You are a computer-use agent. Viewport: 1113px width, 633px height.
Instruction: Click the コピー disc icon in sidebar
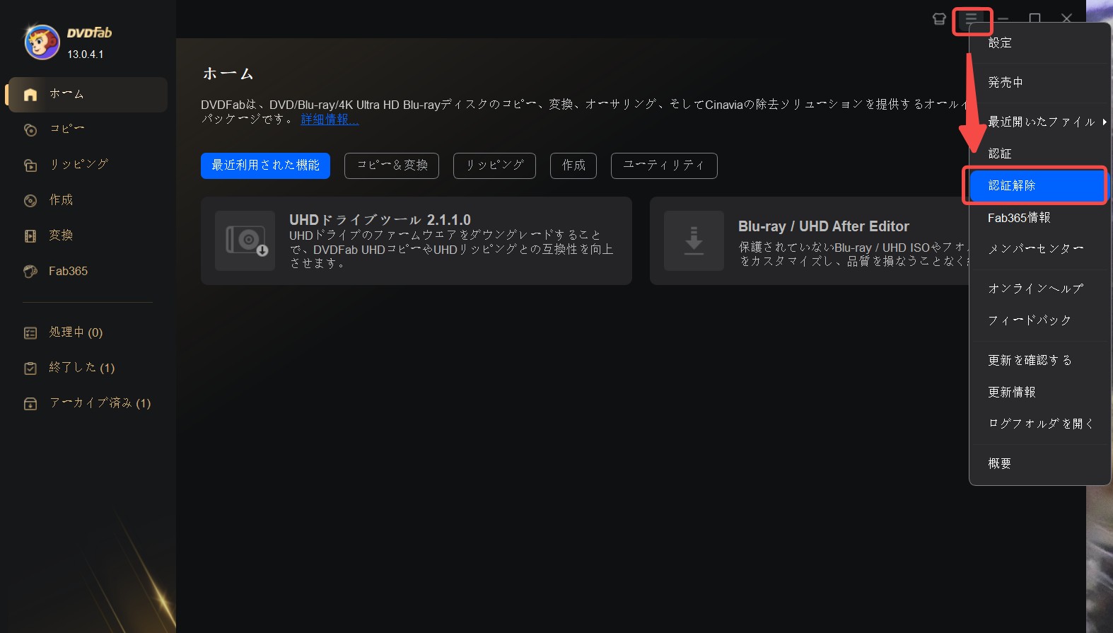pyautogui.click(x=30, y=129)
